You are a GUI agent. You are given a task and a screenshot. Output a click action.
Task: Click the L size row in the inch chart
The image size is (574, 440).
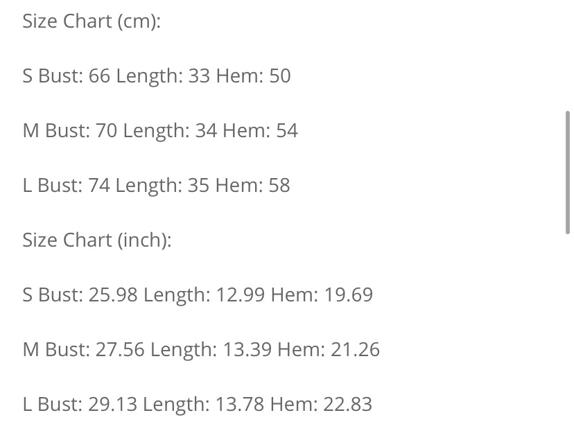click(x=197, y=405)
